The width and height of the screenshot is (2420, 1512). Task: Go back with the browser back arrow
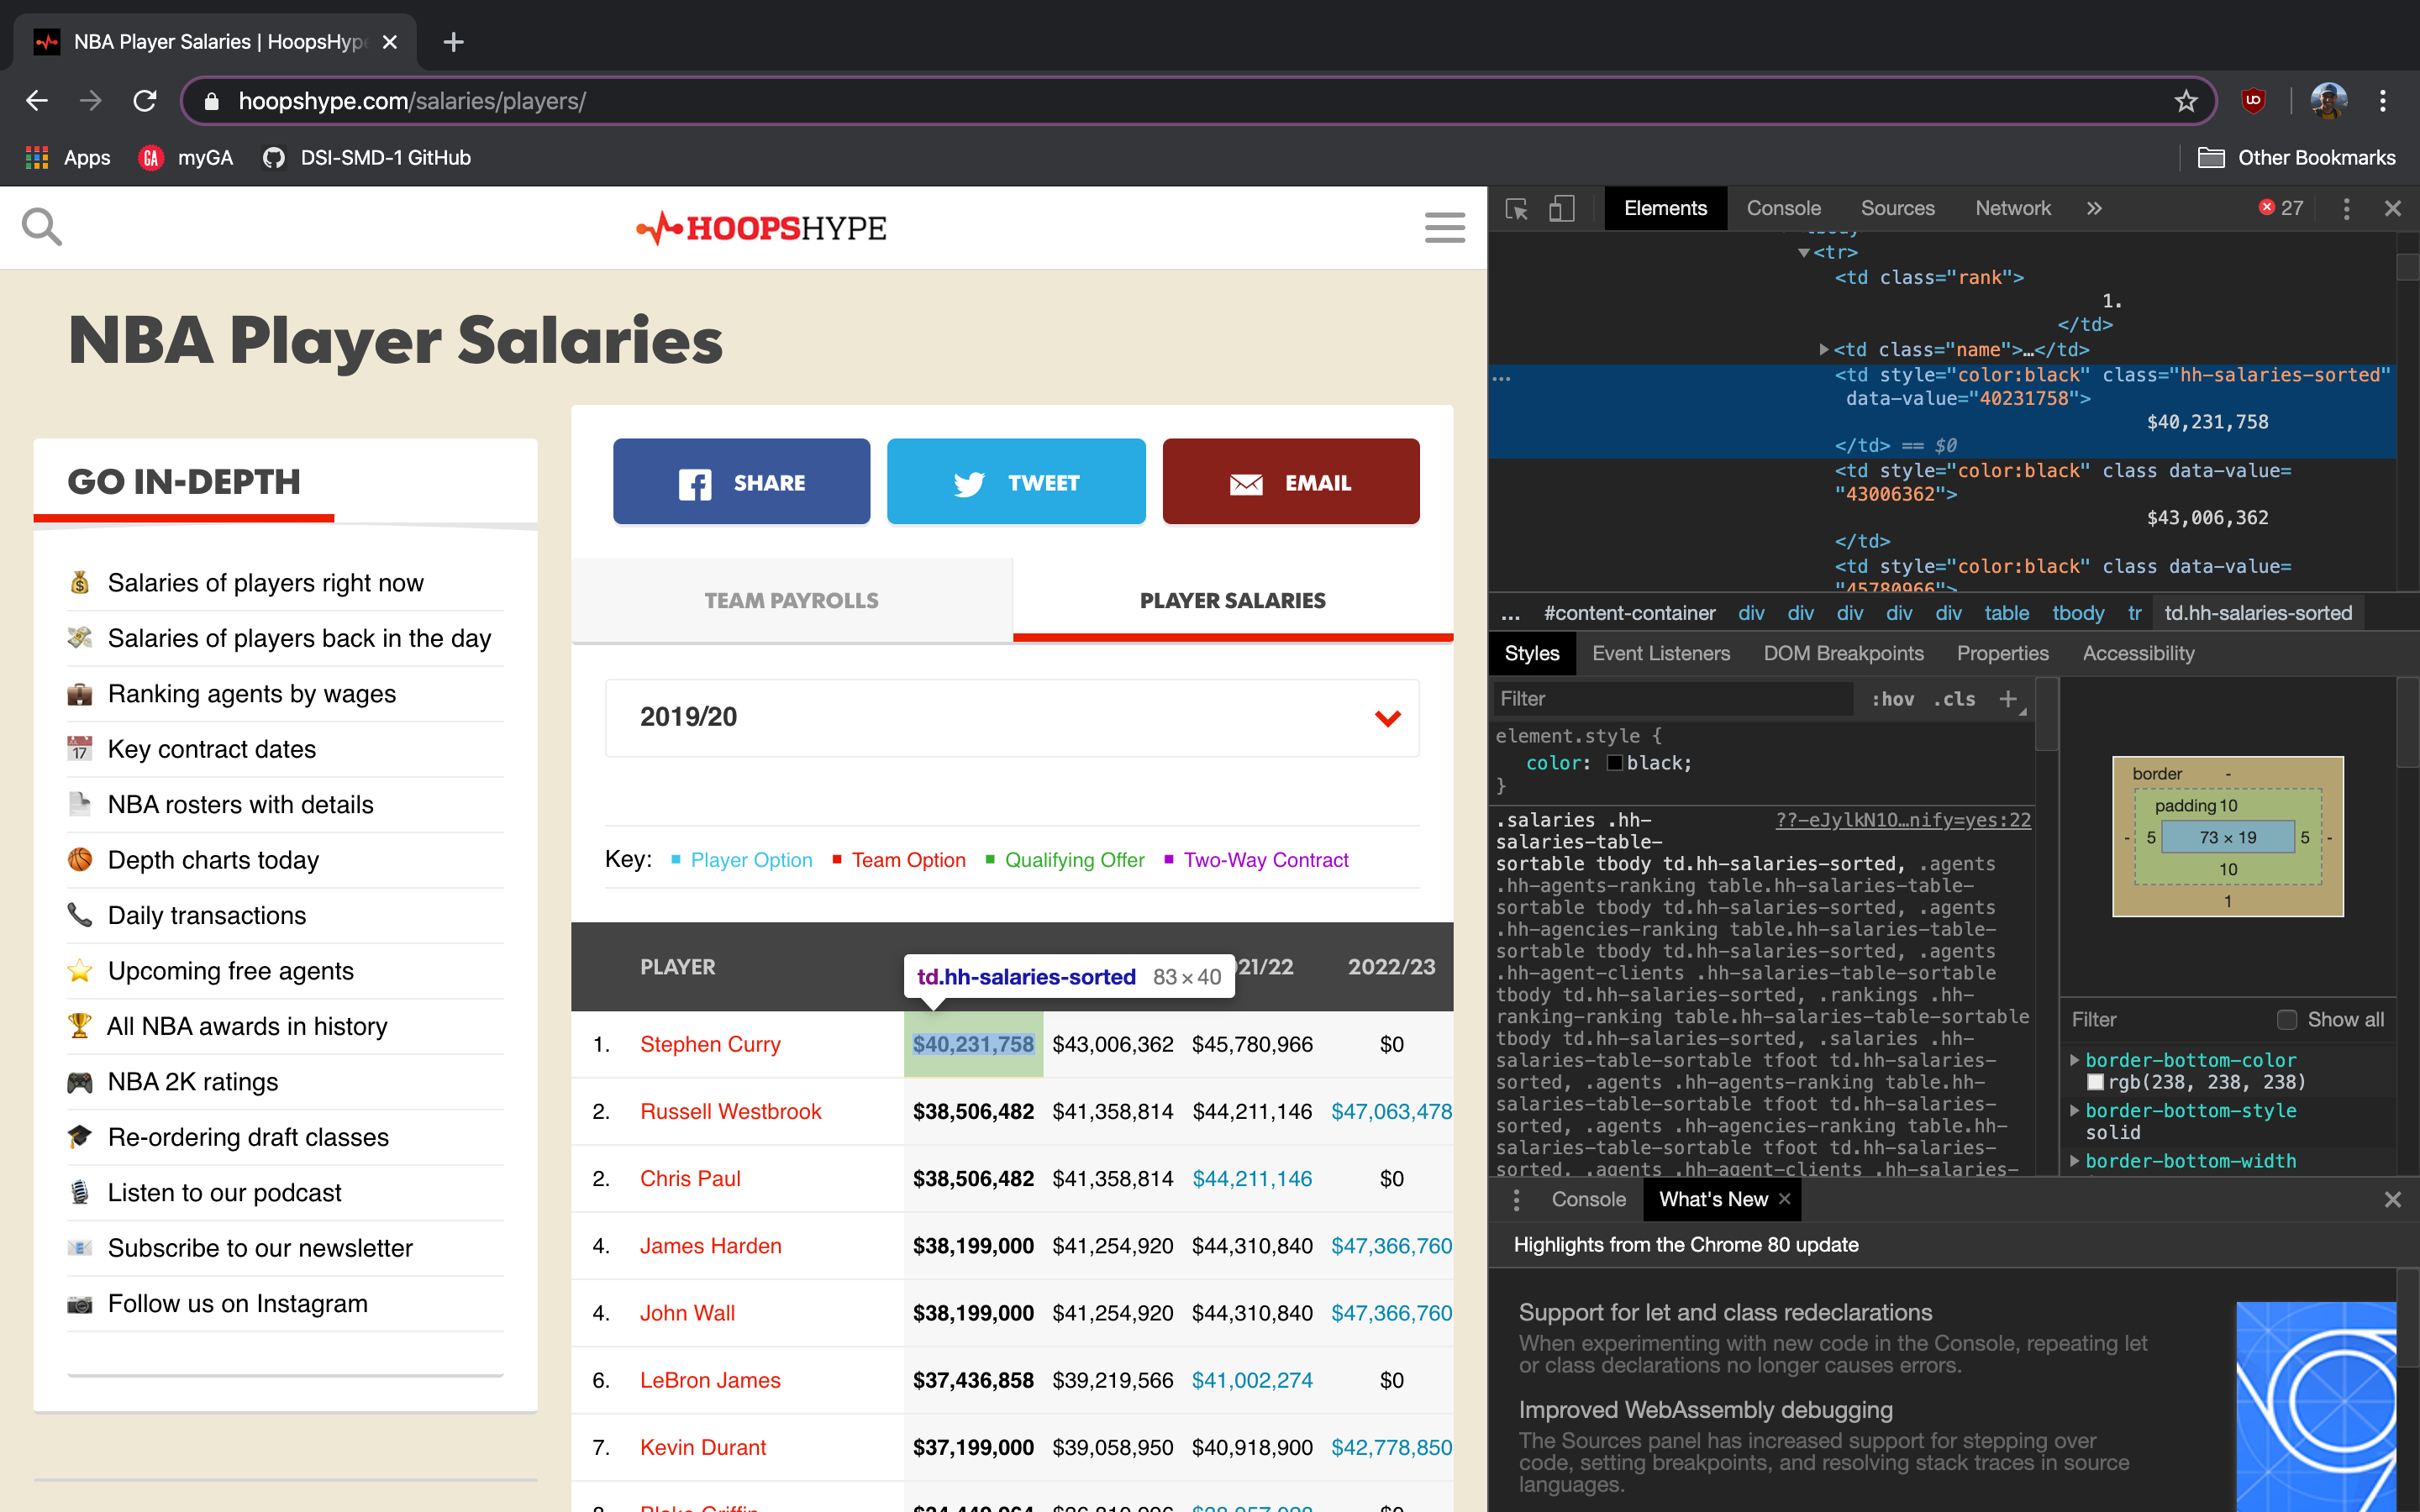tap(37, 101)
